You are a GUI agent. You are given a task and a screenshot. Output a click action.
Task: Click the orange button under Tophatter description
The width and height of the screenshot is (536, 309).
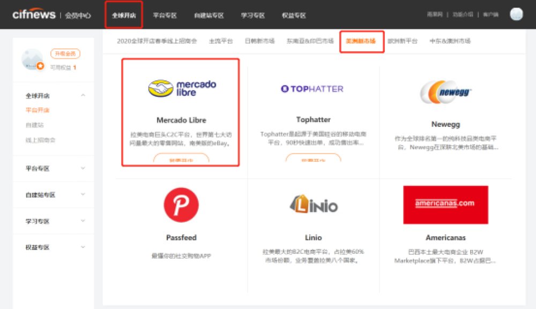click(x=314, y=158)
